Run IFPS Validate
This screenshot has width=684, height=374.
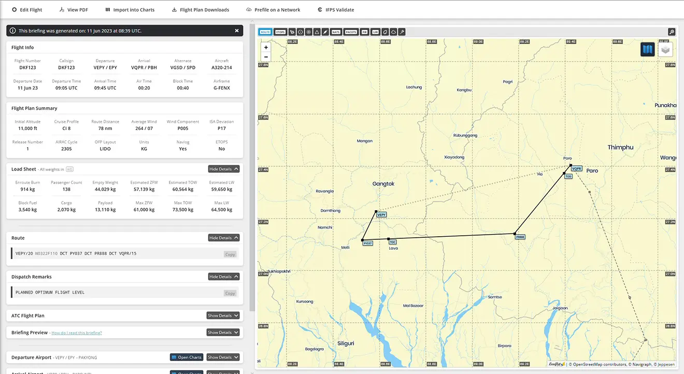336,10
